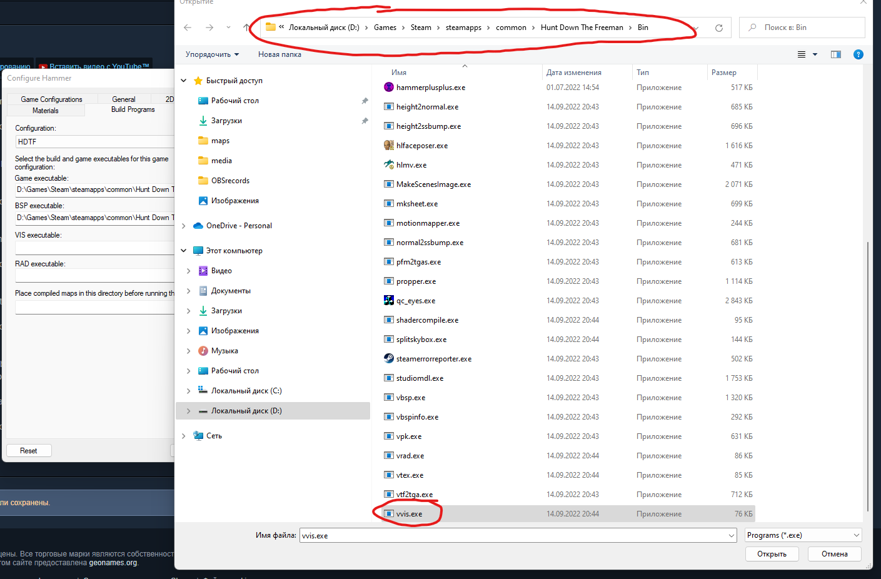Switch to 'General' tab in Configure Hammer
881x579 pixels.
pos(124,99)
